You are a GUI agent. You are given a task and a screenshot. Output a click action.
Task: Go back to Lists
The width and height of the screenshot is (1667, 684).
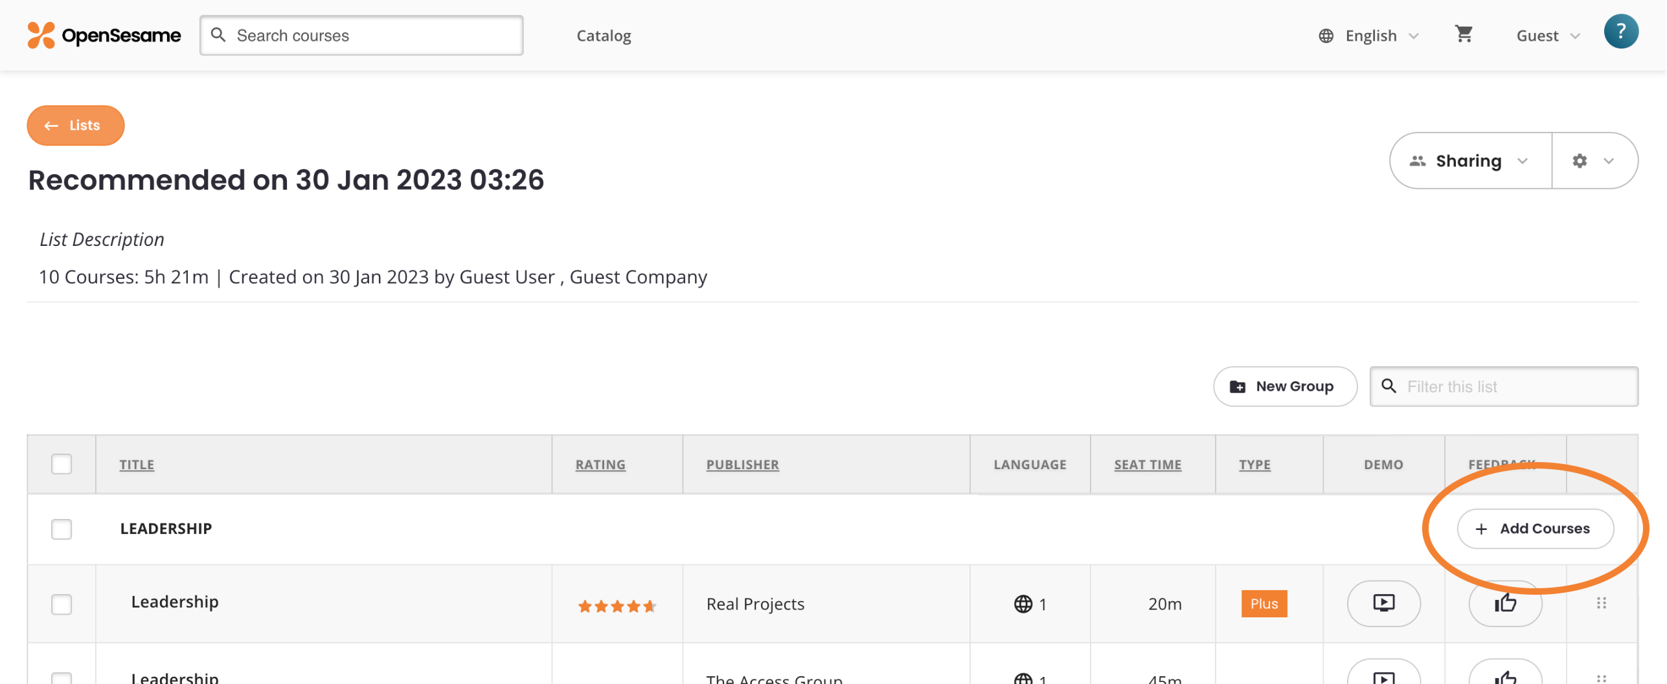[75, 126]
